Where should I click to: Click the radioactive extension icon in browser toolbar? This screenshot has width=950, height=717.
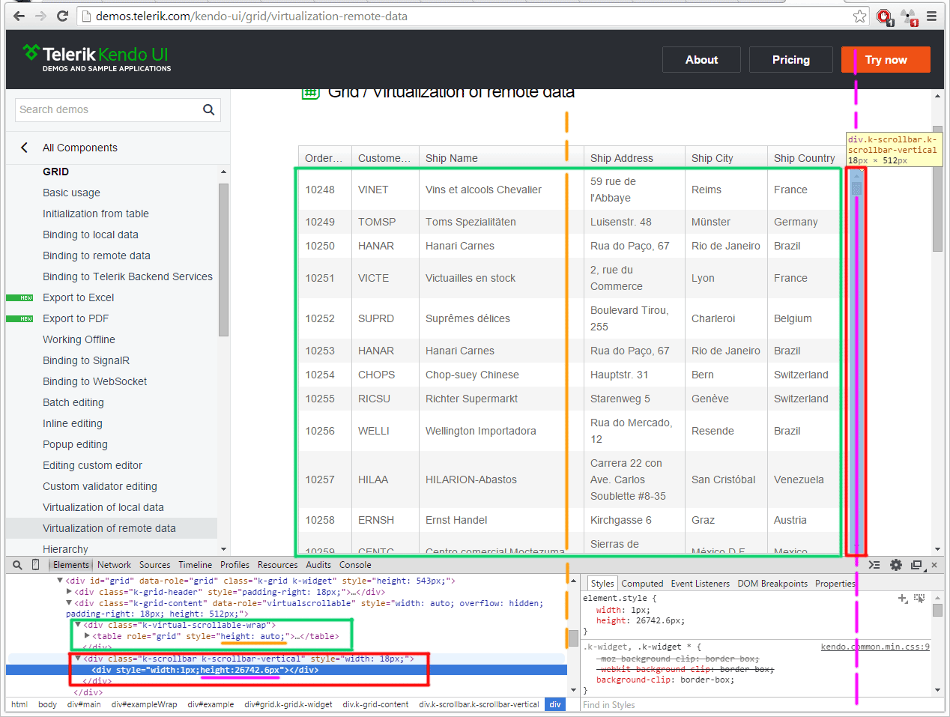[909, 16]
